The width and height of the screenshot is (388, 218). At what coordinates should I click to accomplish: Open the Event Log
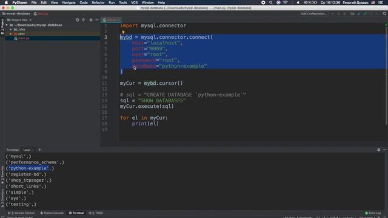pyautogui.click(x=373, y=213)
